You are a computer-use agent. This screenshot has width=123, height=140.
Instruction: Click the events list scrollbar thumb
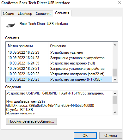coord(115,72)
